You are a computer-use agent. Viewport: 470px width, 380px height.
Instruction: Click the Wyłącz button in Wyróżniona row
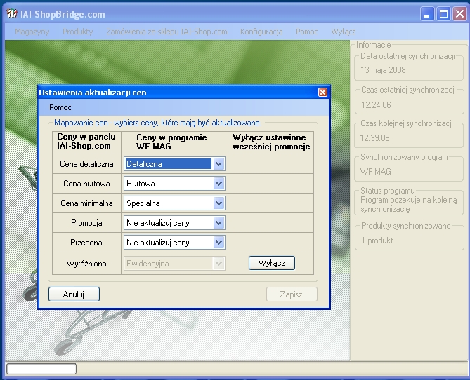tap(272, 263)
